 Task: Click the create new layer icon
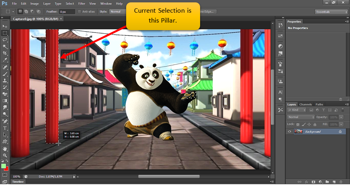334,182
